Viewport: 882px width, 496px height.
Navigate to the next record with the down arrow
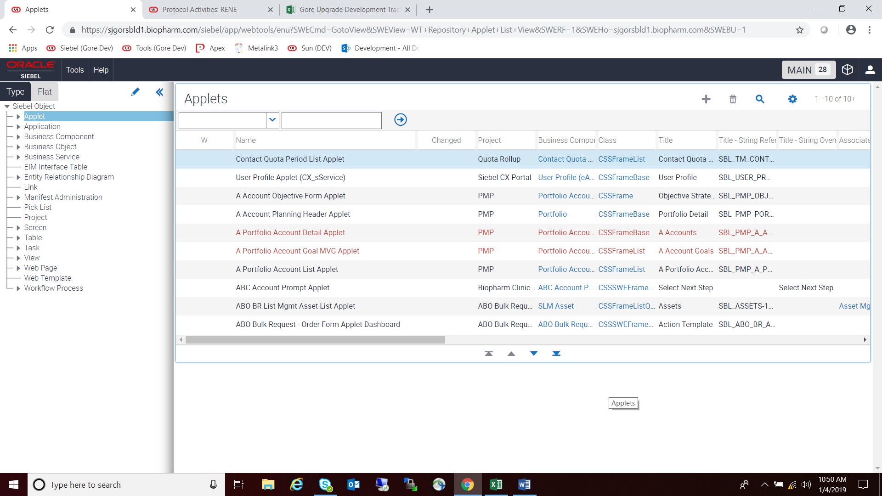click(x=534, y=353)
